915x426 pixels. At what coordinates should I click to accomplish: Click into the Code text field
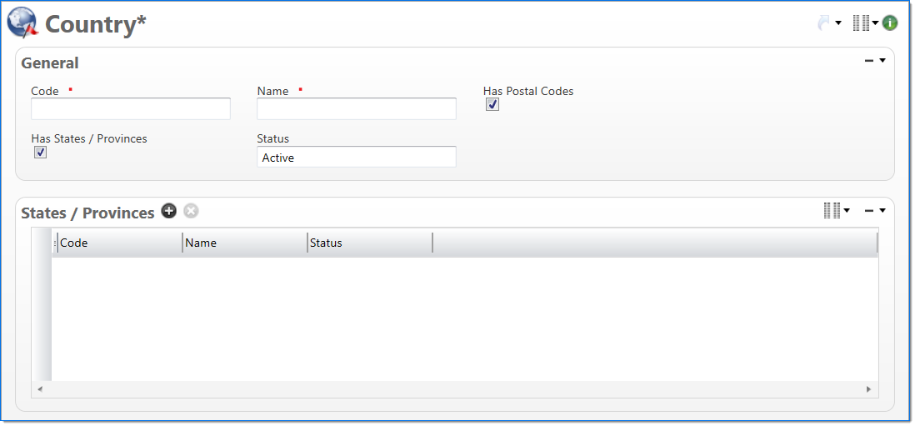[131, 109]
